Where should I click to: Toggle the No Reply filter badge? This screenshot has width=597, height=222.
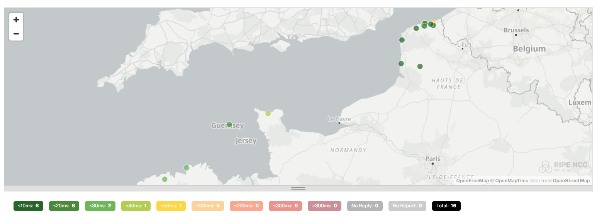coord(365,206)
